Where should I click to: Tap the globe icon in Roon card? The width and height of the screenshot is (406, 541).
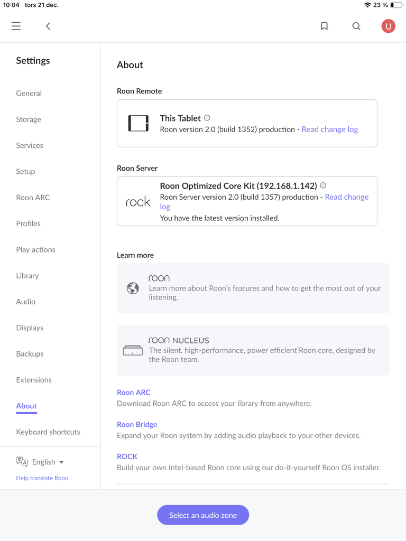pos(133,288)
